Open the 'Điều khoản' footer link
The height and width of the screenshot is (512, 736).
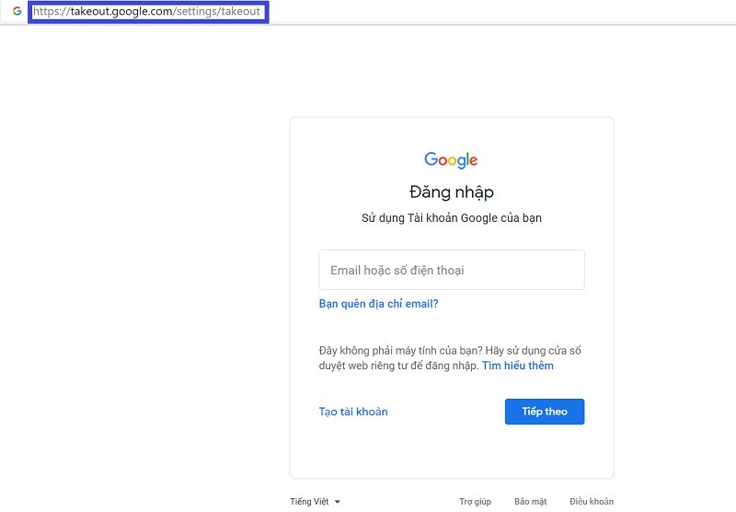pos(592,501)
